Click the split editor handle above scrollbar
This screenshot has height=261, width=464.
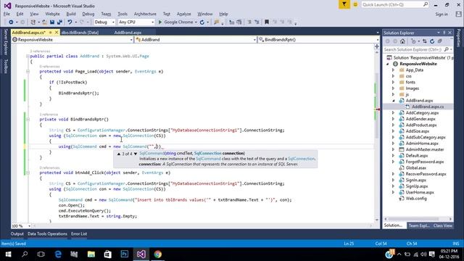[x=377, y=46]
